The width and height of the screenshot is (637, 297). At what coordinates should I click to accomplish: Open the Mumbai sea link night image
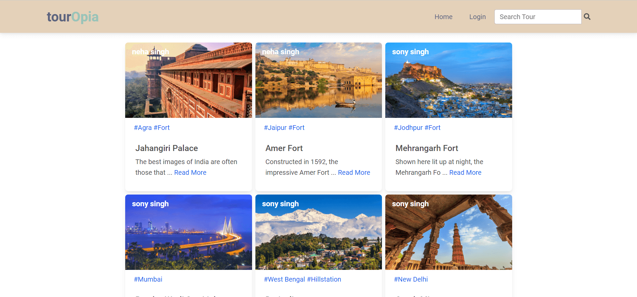[x=188, y=232]
